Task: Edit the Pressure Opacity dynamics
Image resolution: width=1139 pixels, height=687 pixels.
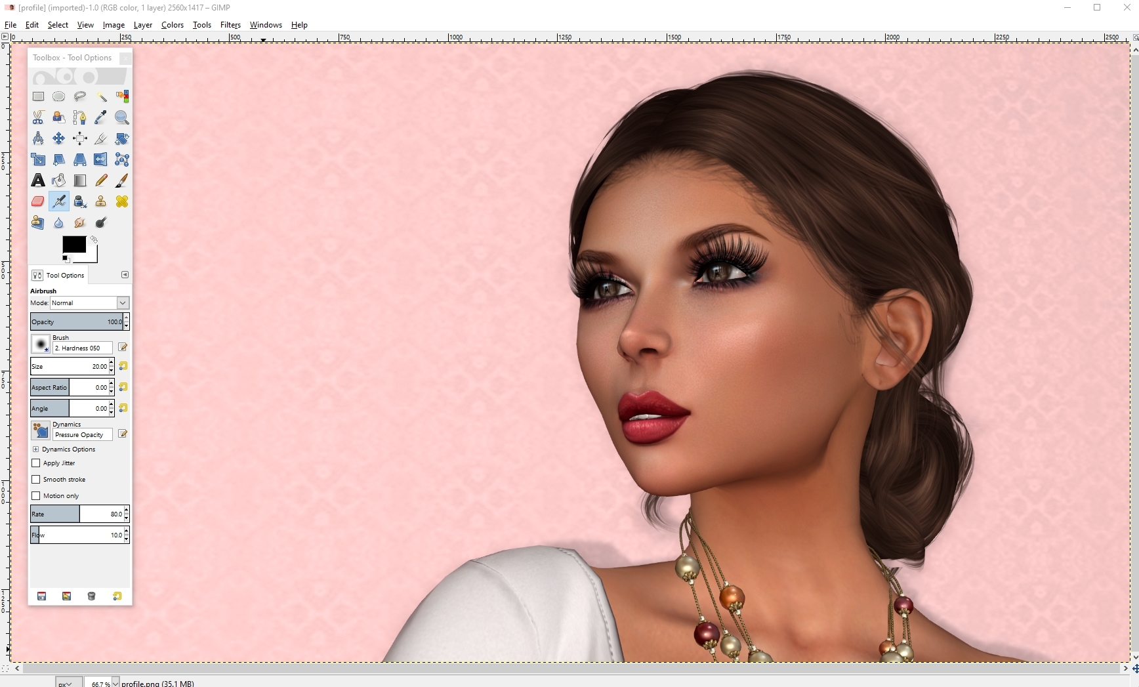Action: click(123, 434)
